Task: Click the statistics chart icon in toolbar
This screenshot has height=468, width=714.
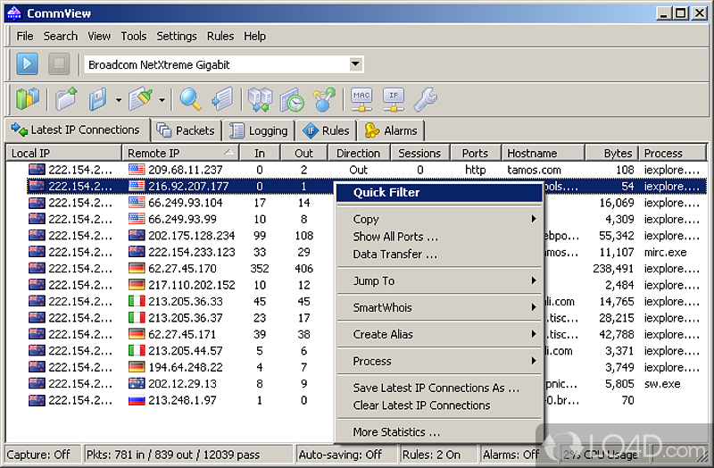Action: (x=29, y=98)
